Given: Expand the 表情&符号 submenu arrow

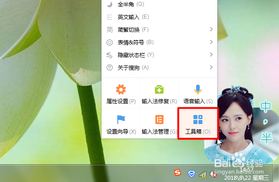Looking at the screenshot, I should pyautogui.click(x=211, y=42).
